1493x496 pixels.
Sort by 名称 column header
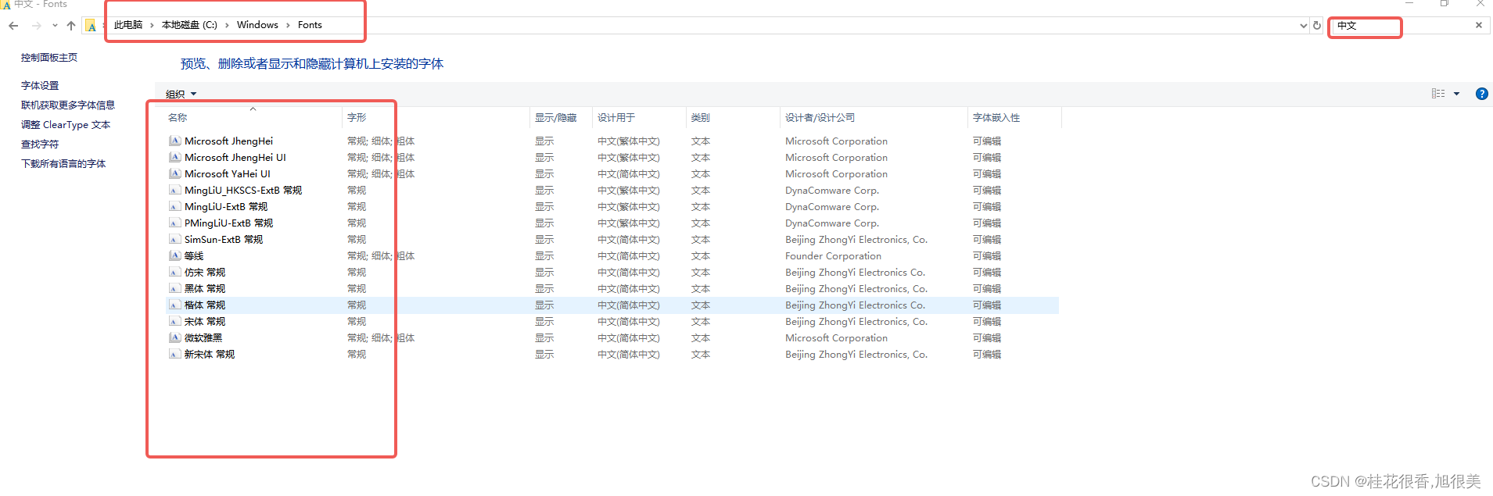(252, 118)
